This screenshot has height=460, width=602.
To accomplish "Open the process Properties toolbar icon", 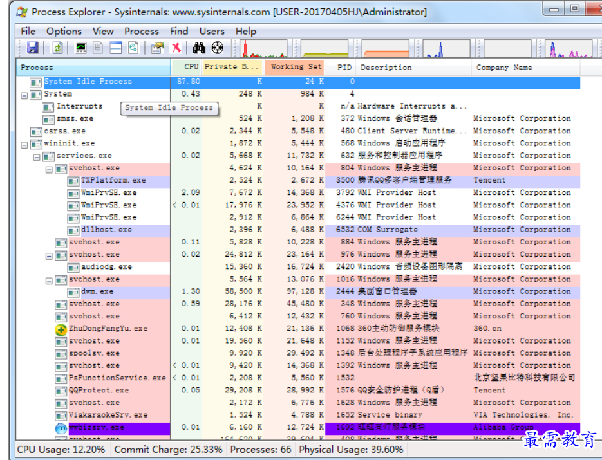I will tap(157, 48).
